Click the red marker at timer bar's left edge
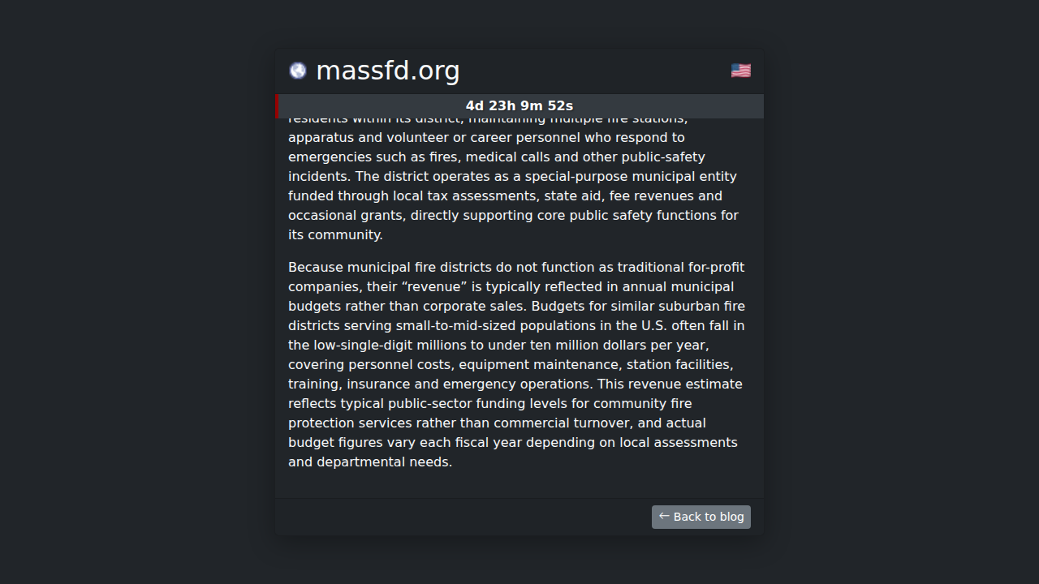The width and height of the screenshot is (1039, 584). [x=278, y=106]
